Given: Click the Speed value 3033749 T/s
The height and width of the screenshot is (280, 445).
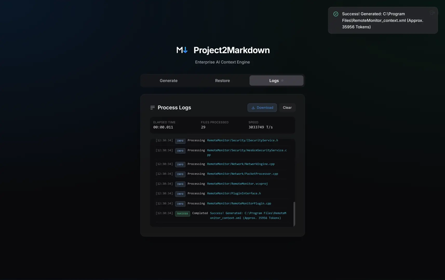Looking at the screenshot, I should pos(260,127).
